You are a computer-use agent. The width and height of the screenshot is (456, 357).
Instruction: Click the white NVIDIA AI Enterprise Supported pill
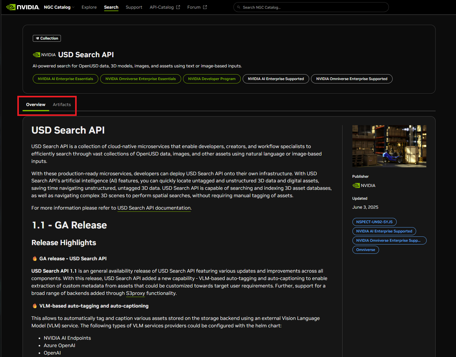point(276,79)
